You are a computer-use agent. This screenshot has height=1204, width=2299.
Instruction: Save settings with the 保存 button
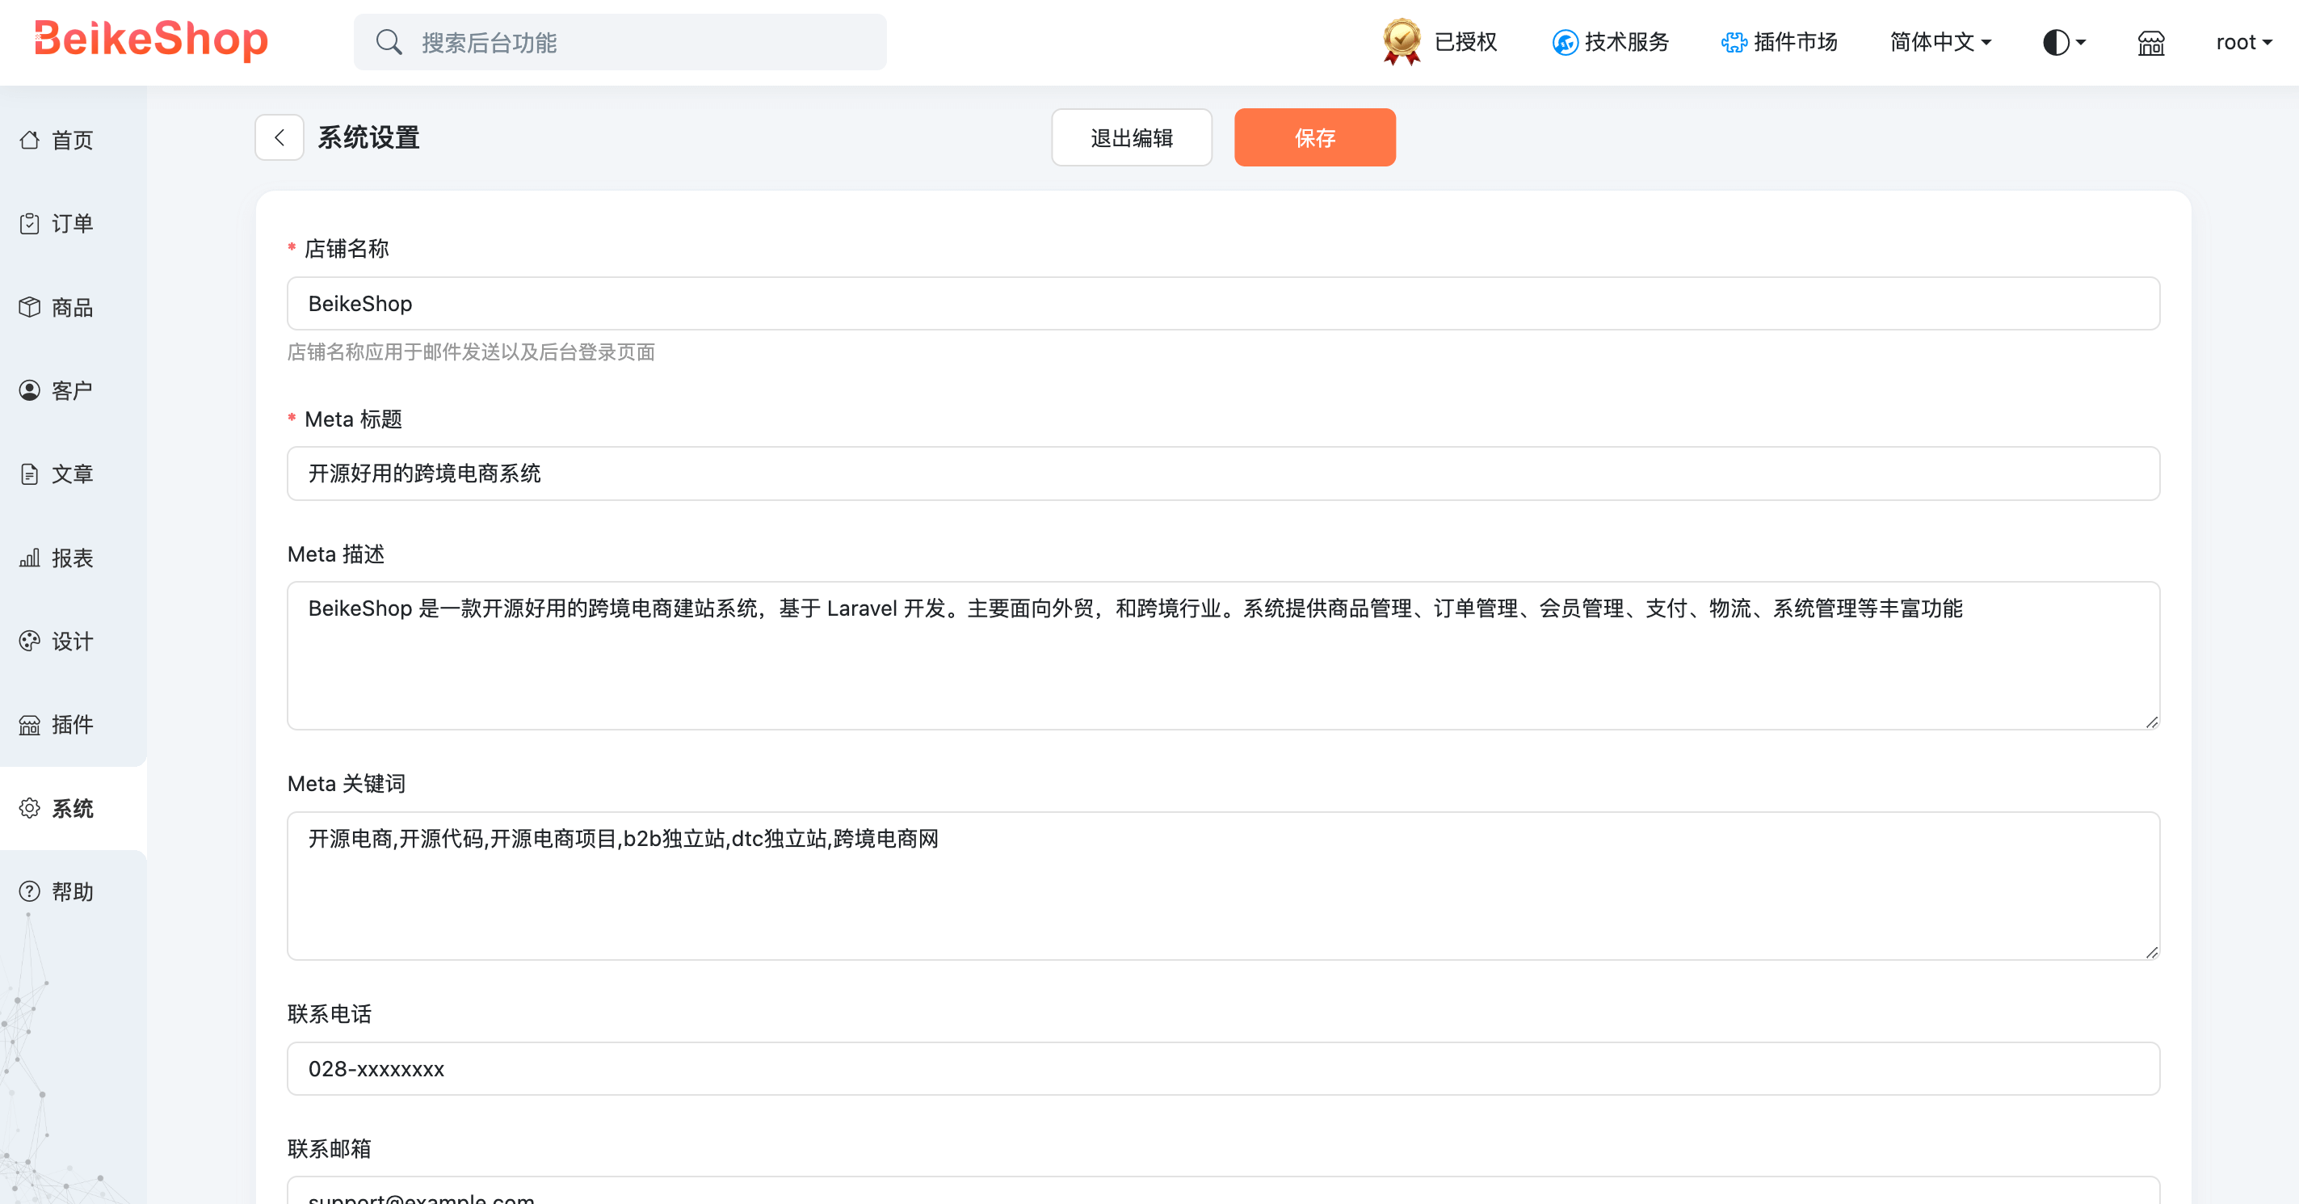pyautogui.click(x=1314, y=137)
